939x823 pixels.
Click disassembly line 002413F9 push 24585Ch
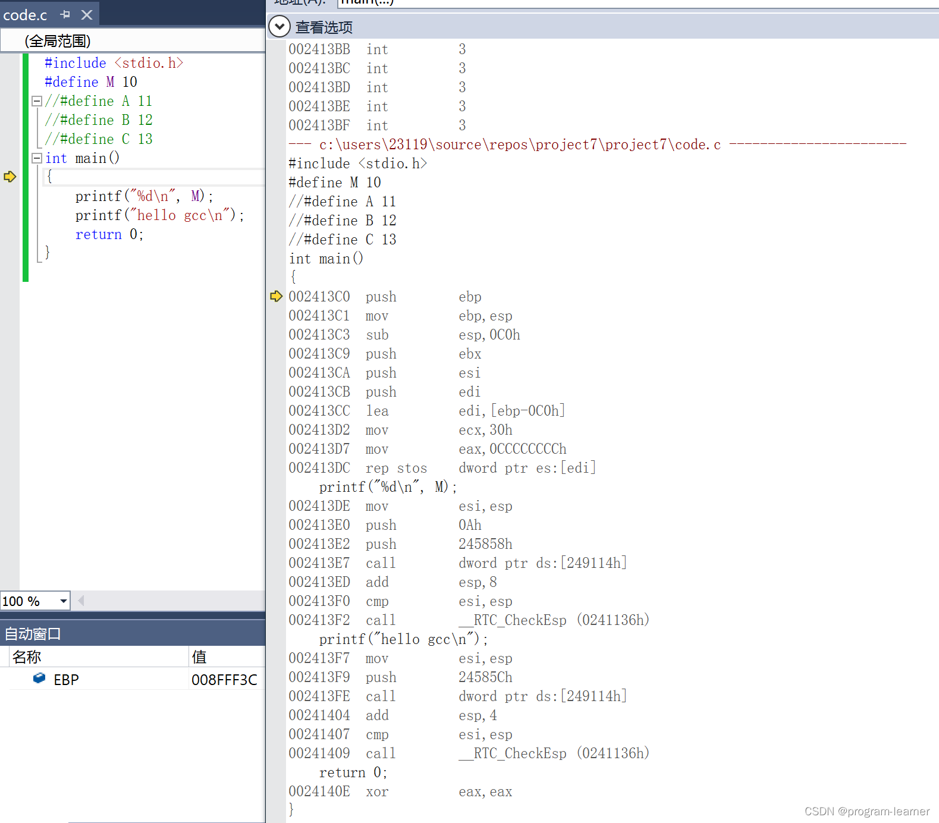pyautogui.click(x=400, y=677)
